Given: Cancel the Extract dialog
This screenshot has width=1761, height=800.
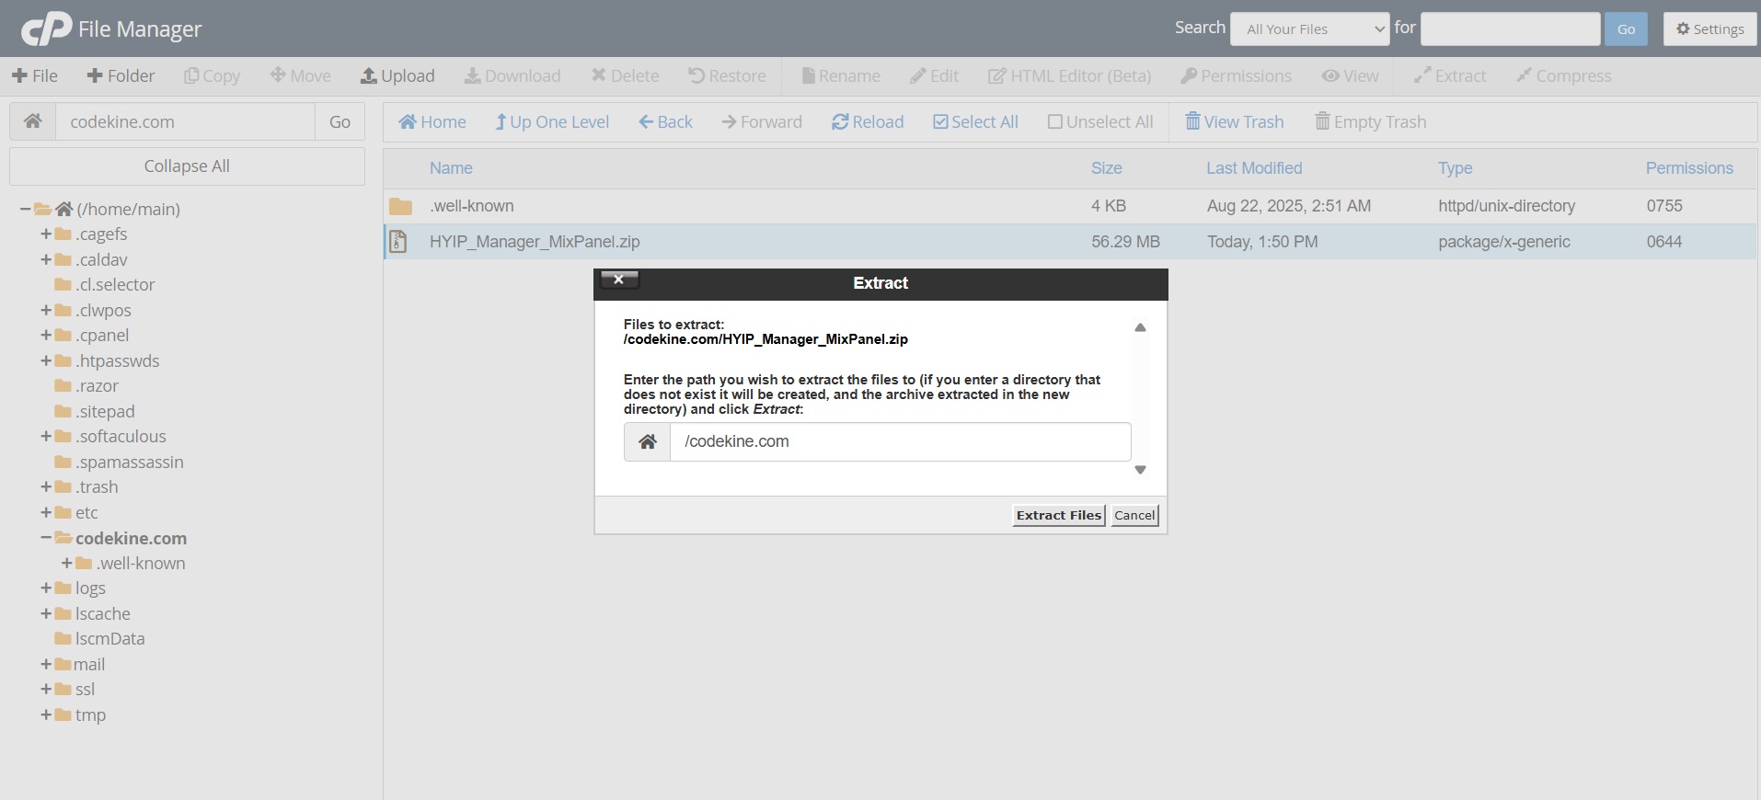Looking at the screenshot, I should [x=1134, y=515].
